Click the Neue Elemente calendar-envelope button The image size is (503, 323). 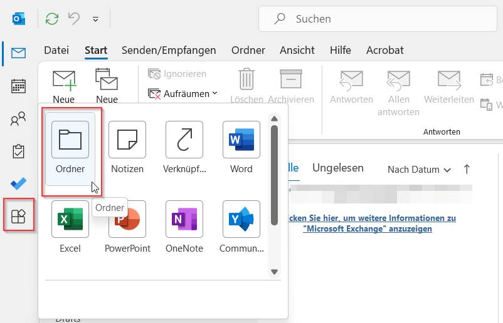pos(107,86)
